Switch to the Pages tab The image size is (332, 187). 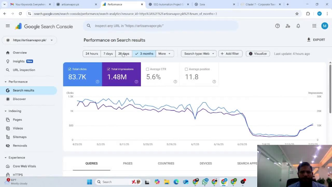point(128,163)
